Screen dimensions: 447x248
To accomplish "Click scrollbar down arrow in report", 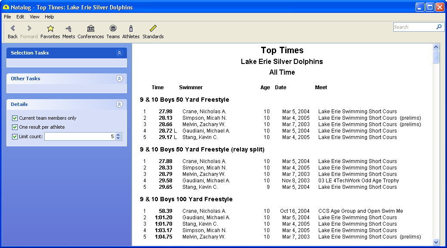I will click(436, 242).
